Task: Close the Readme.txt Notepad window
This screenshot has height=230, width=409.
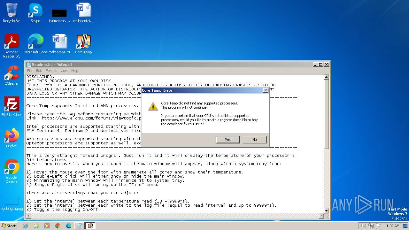Action: (x=327, y=64)
